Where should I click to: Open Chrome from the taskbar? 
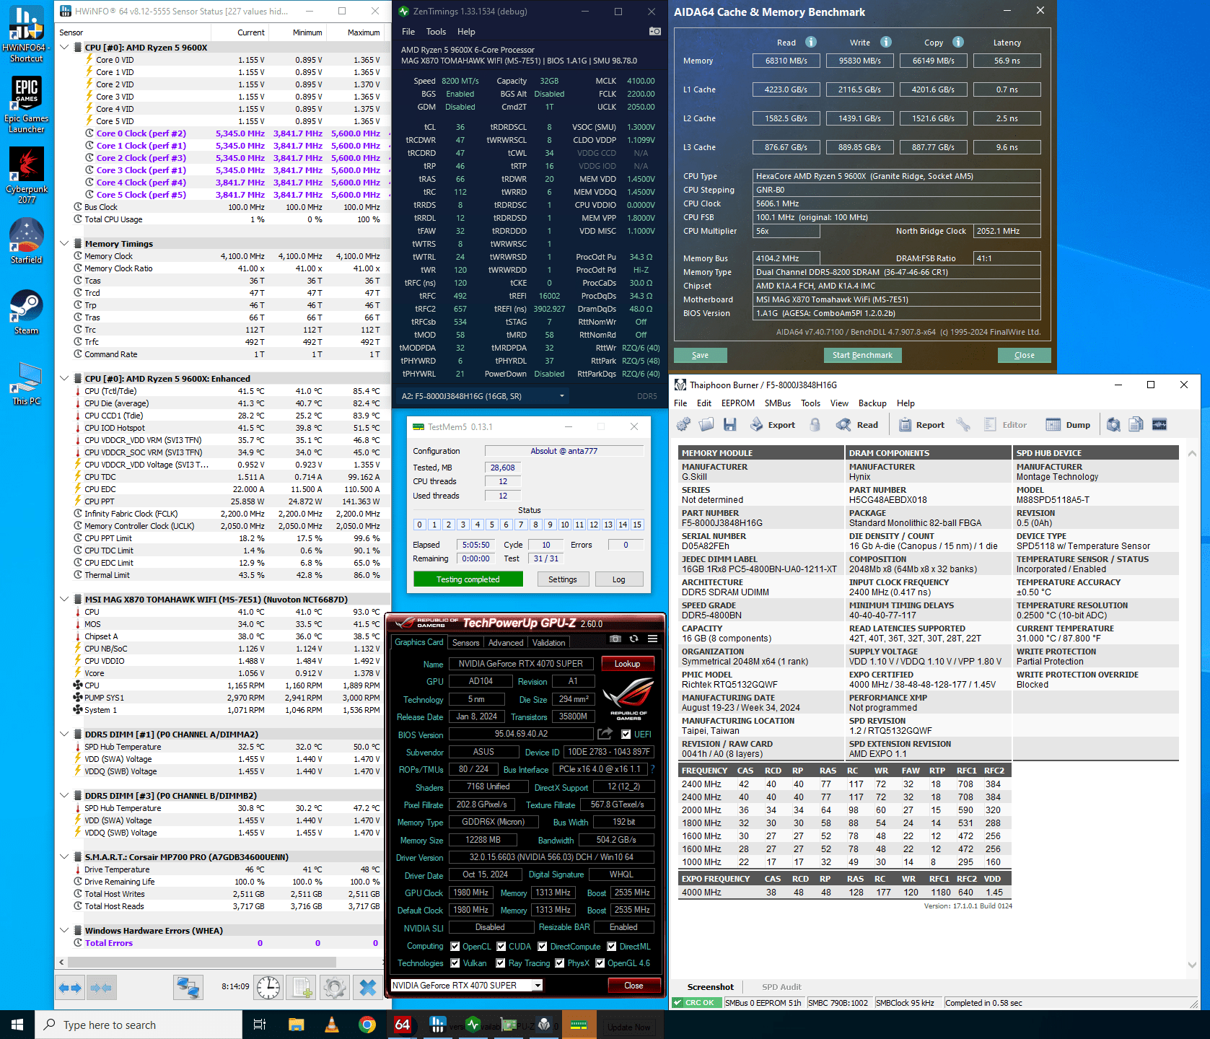367,1025
